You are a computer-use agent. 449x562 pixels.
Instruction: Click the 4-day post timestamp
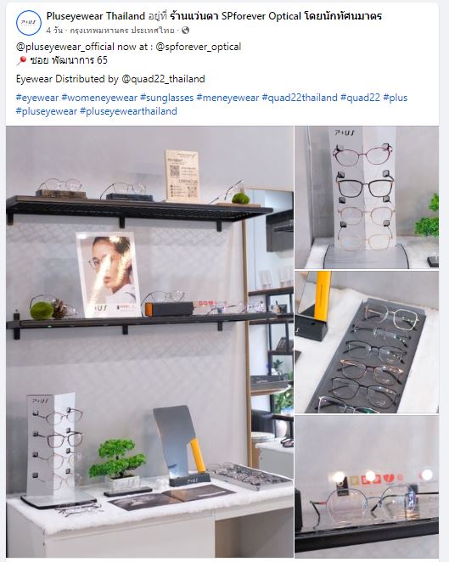coord(54,31)
